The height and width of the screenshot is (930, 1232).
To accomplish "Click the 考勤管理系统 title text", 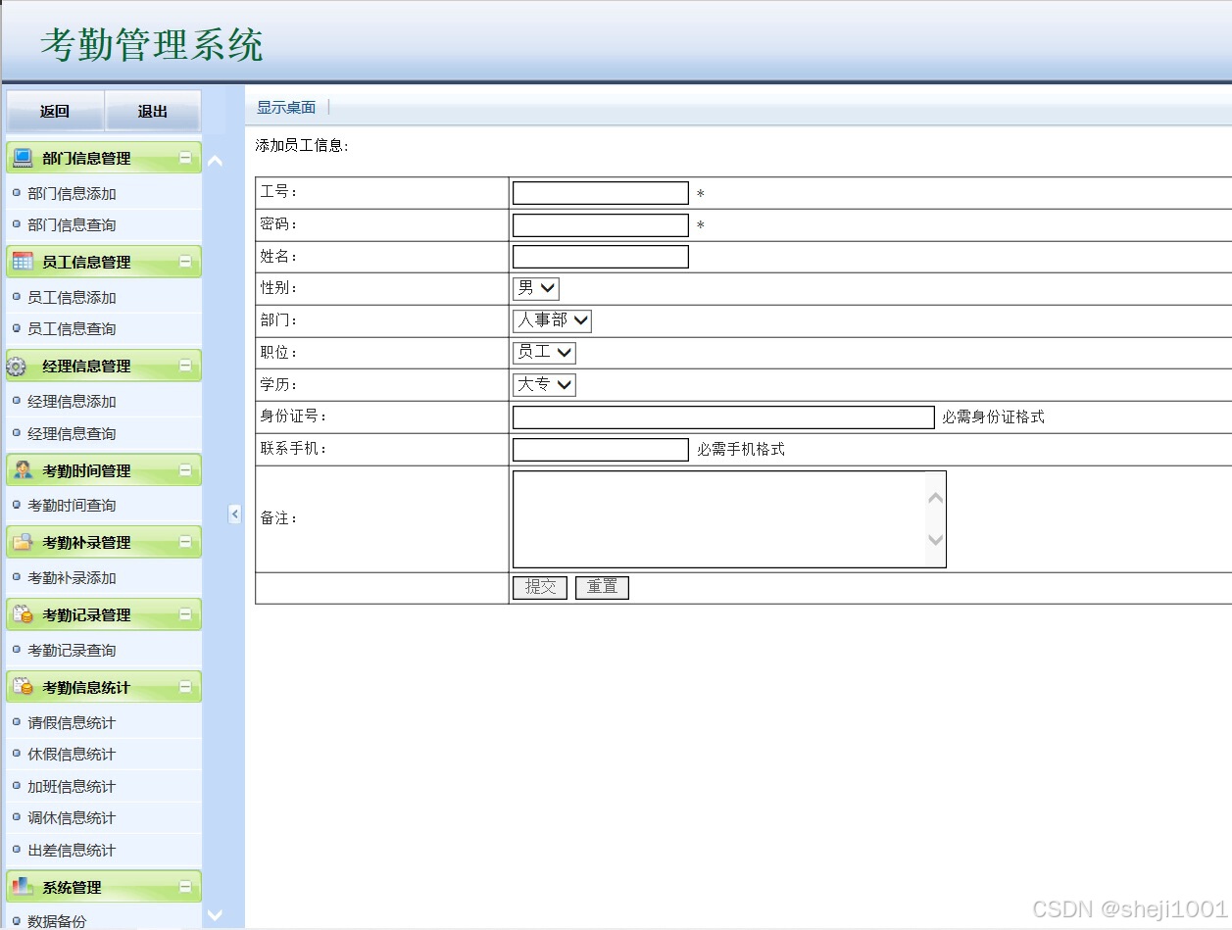I will [x=152, y=44].
